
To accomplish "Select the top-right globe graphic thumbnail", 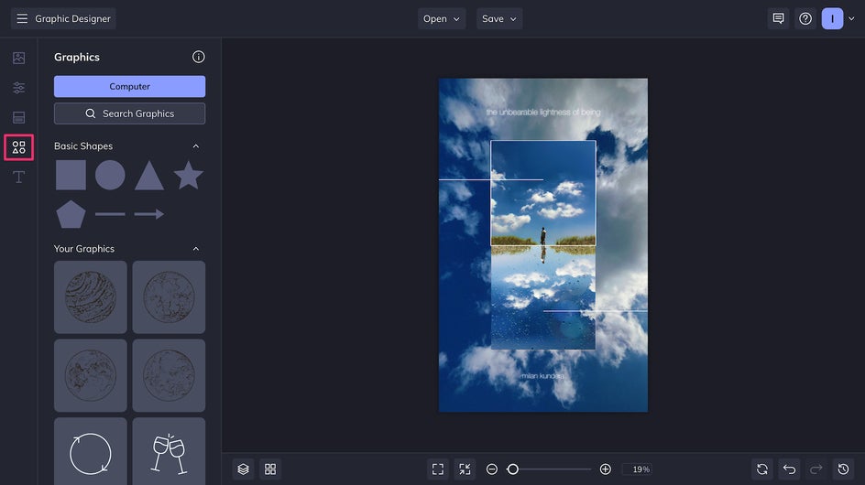I will tap(169, 297).
